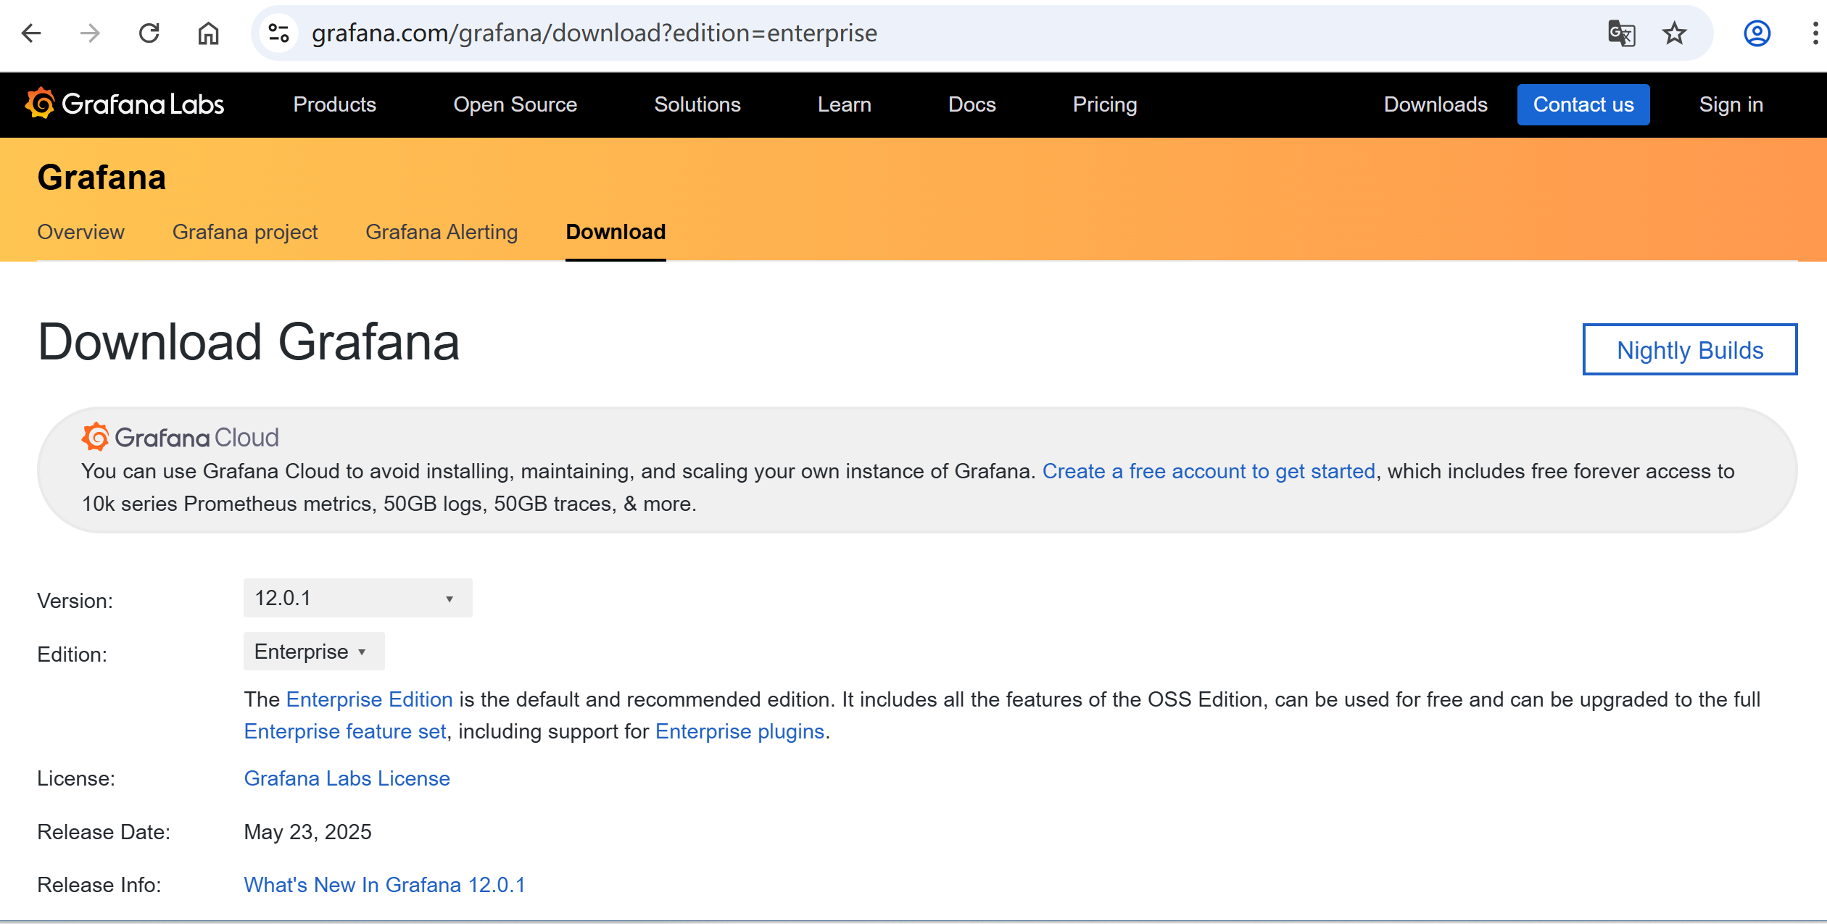Viewport: 1827px width, 924px height.
Task: Switch to the Overview tab
Action: point(81,232)
